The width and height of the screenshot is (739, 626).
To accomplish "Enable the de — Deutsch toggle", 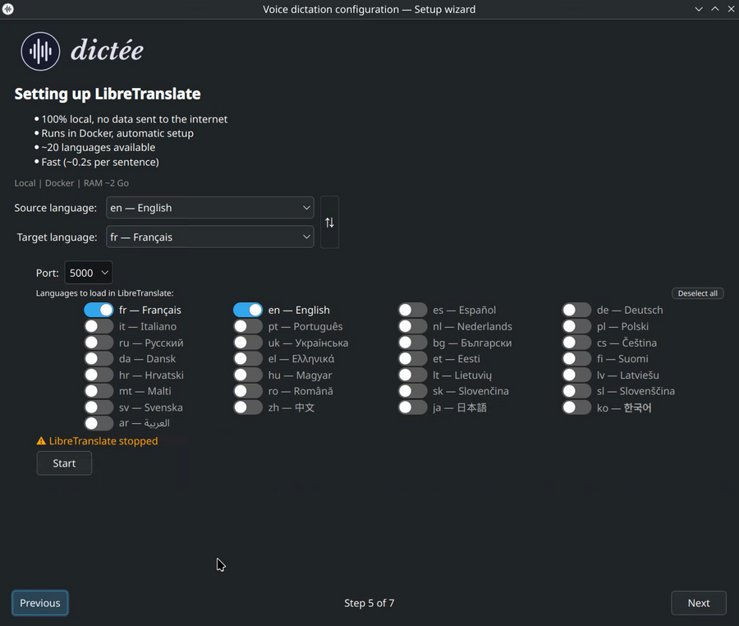I will pos(576,310).
